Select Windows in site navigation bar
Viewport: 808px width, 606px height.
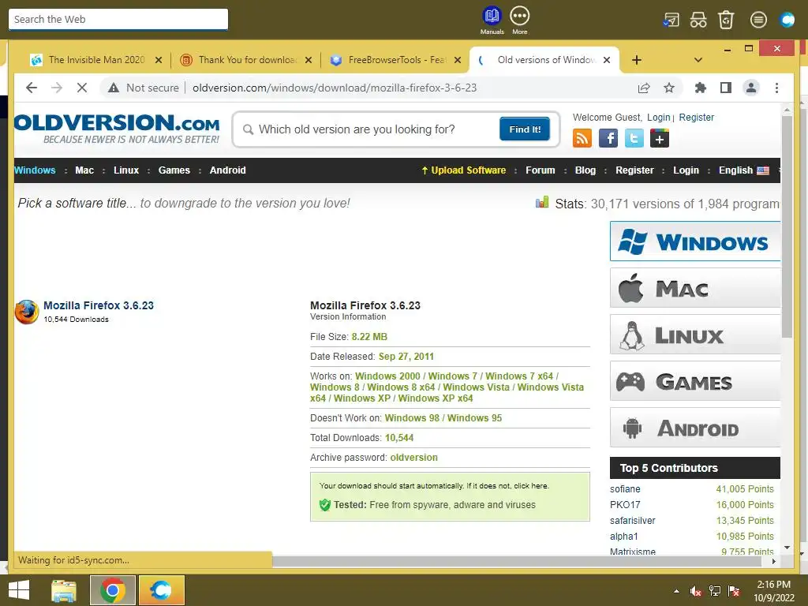coord(35,170)
